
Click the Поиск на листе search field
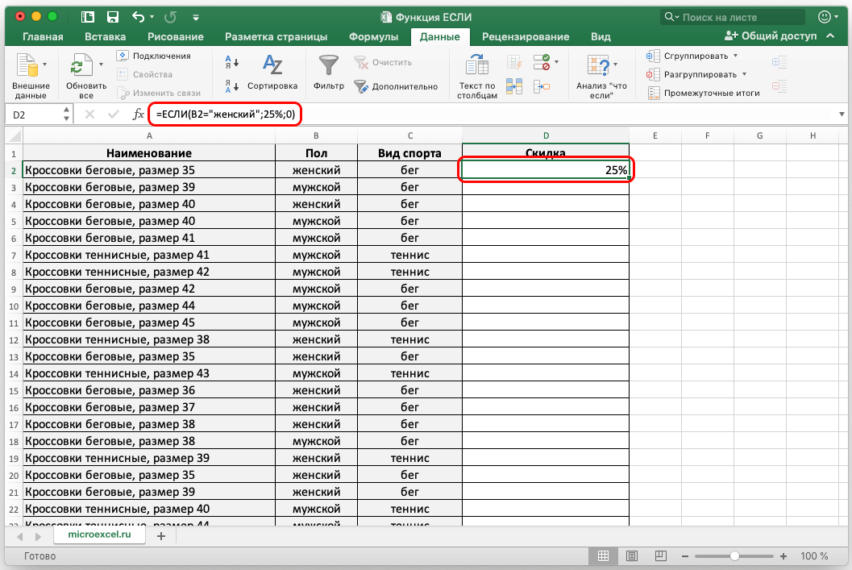(733, 17)
